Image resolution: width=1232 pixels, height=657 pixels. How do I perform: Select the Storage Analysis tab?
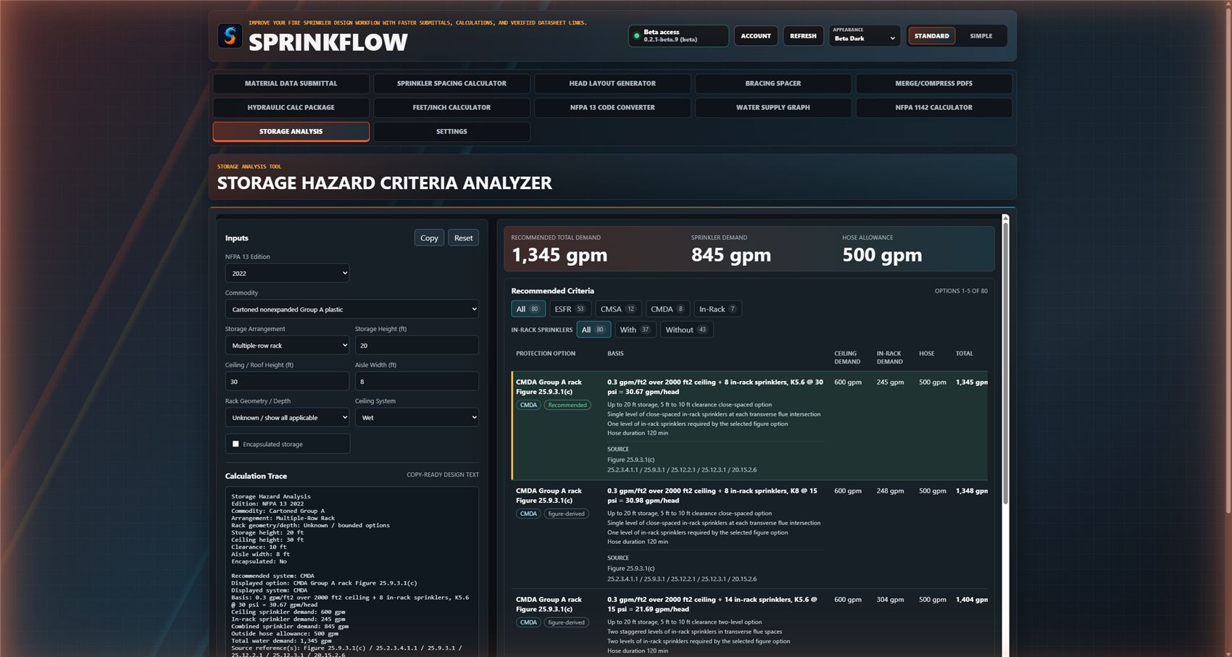click(x=291, y=131)
